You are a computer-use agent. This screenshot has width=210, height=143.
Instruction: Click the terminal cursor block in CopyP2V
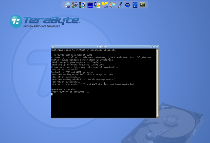point(52,94)
